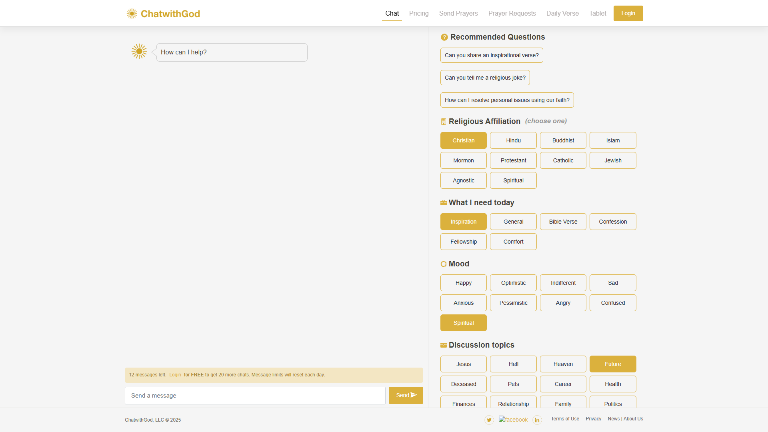The width and height of the screenshot is (768, 432).
Task: Click the Recommended Questions help icon
Action: (444, 37)
